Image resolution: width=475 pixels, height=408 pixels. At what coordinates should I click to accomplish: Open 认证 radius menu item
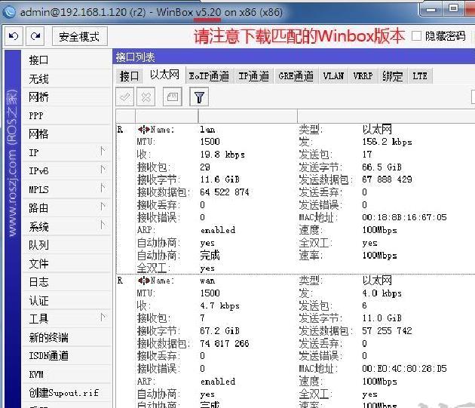point(66,301)
